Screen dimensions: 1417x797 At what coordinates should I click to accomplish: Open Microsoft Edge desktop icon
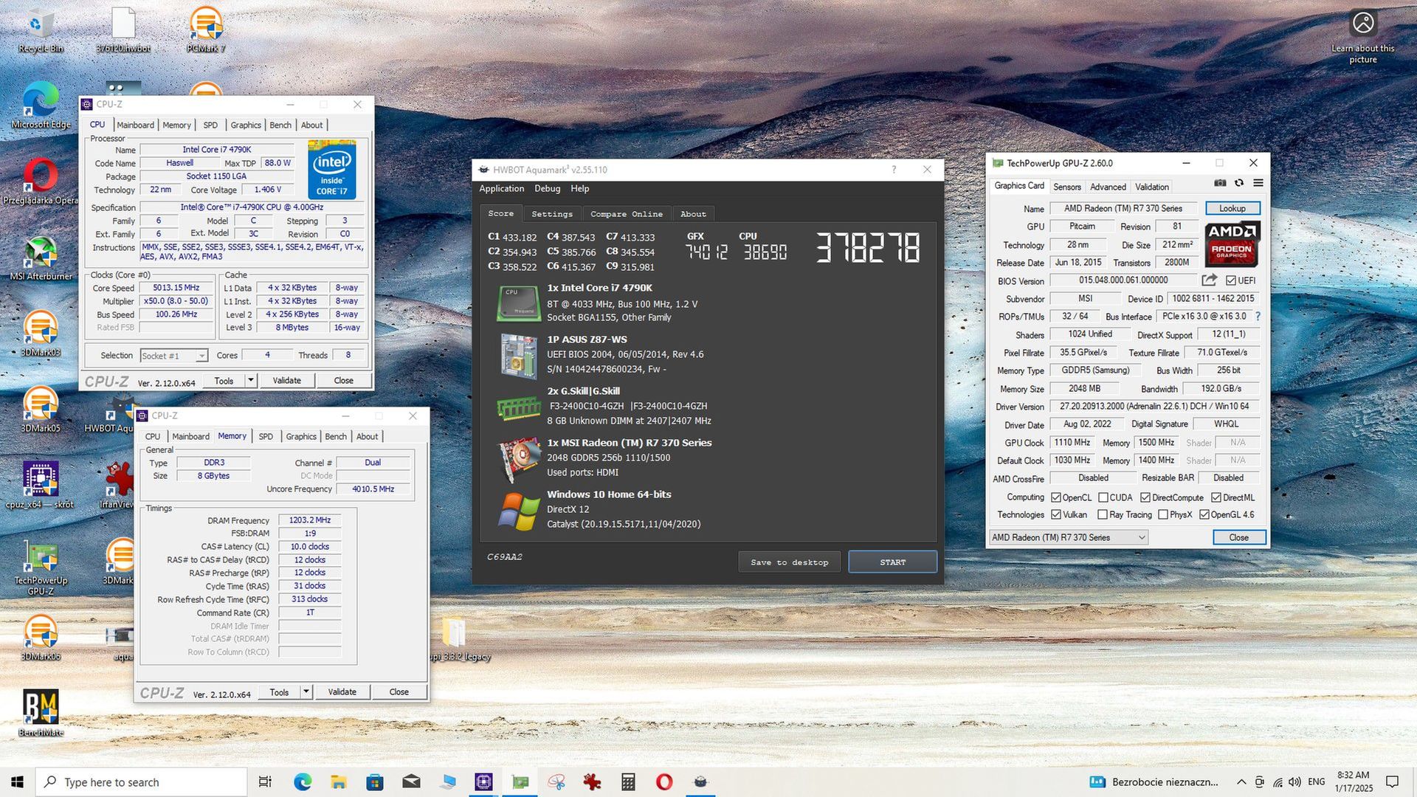point(41,105)
